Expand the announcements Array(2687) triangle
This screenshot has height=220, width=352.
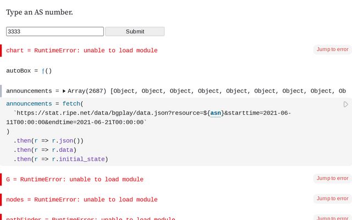click(64, 91)
